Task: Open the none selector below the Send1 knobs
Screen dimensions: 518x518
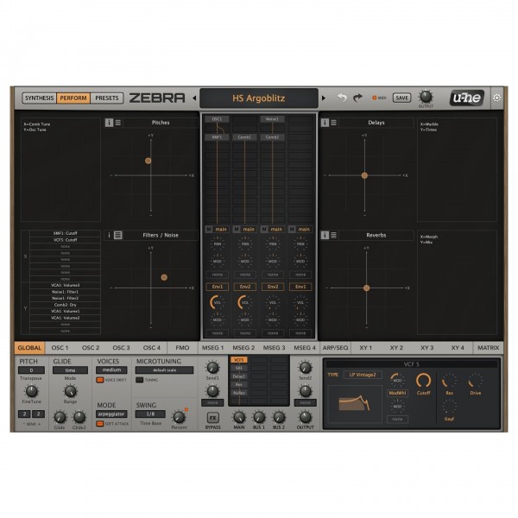Action: (212, 402)
